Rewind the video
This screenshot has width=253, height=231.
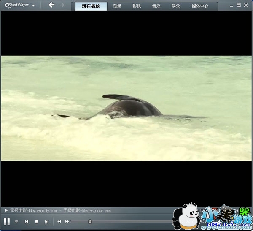pos(59,221)
